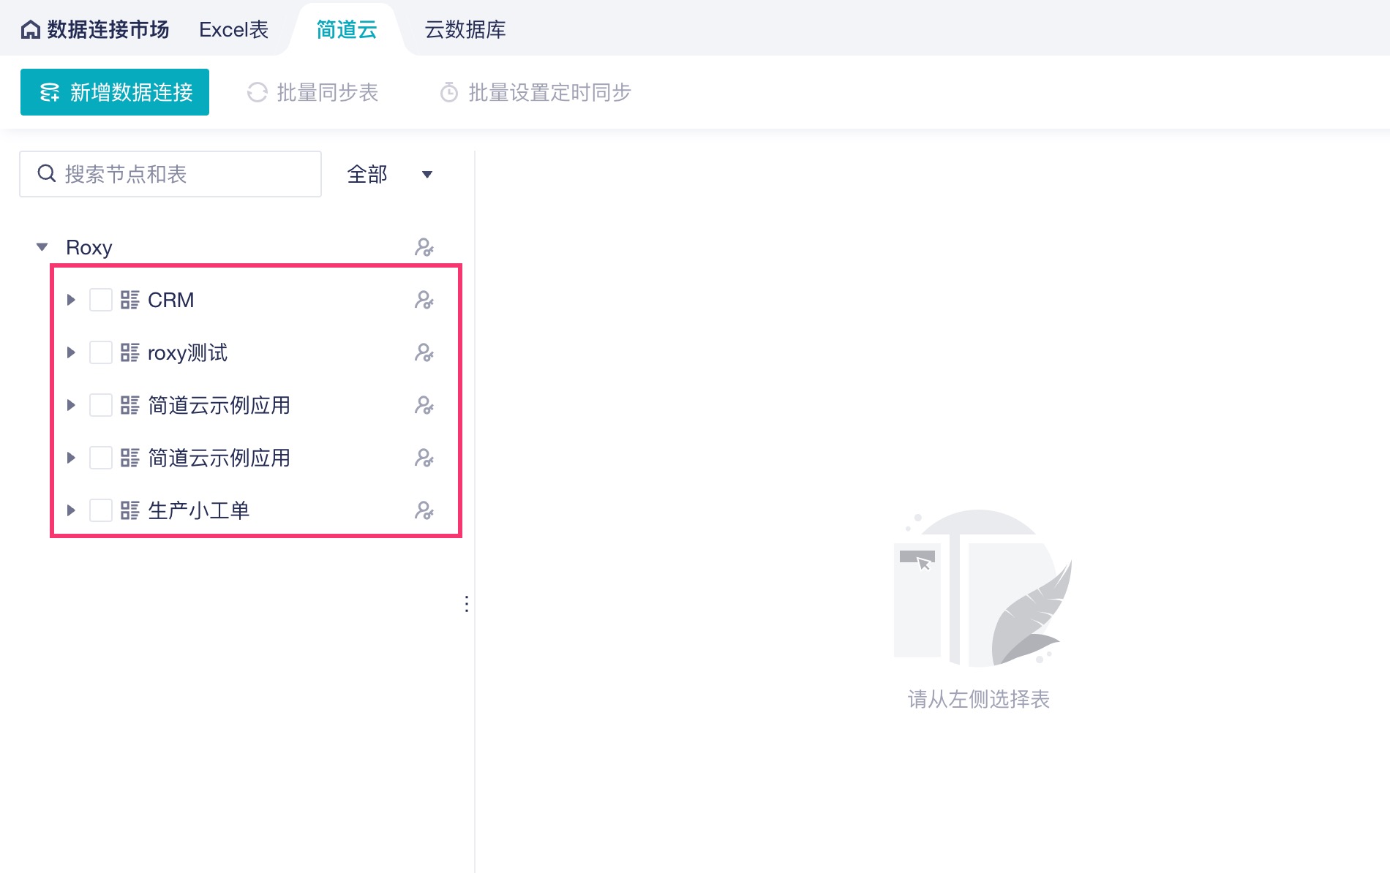Viewport: 1390px width, 873px height.
Task: Click the magnifier search icon
Action: 47,174
